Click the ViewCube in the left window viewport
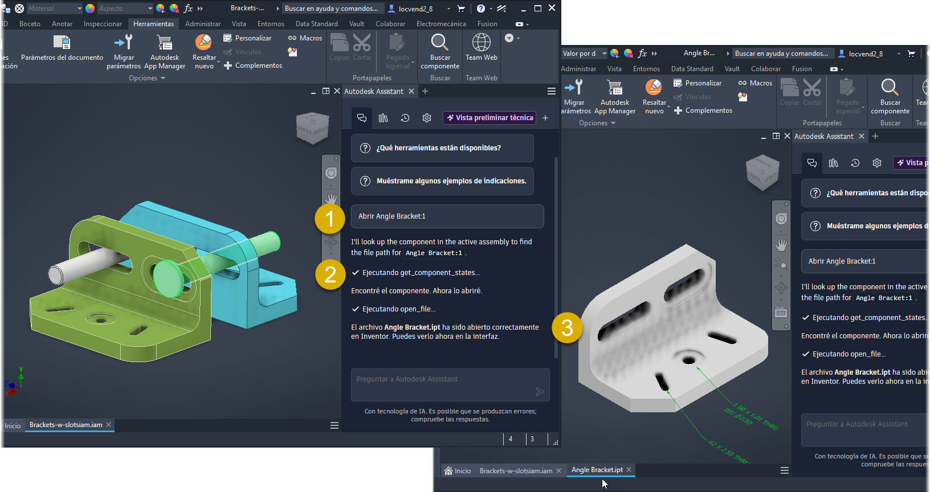The image size is (930, 492). pyautogui.click(x=312, y=128)
